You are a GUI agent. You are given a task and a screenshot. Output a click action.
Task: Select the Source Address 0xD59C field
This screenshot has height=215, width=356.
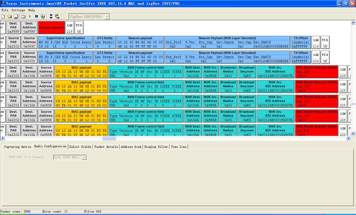tap(29, 42)
